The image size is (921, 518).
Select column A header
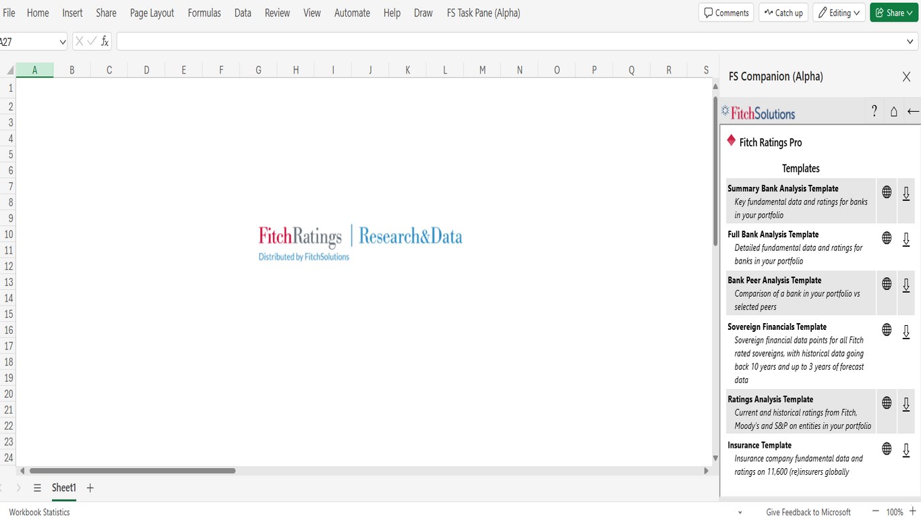tap(34, 70)
